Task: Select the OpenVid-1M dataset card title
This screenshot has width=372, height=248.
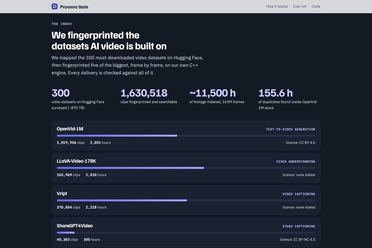Action: pyautogui.click(x=70, y=129)
